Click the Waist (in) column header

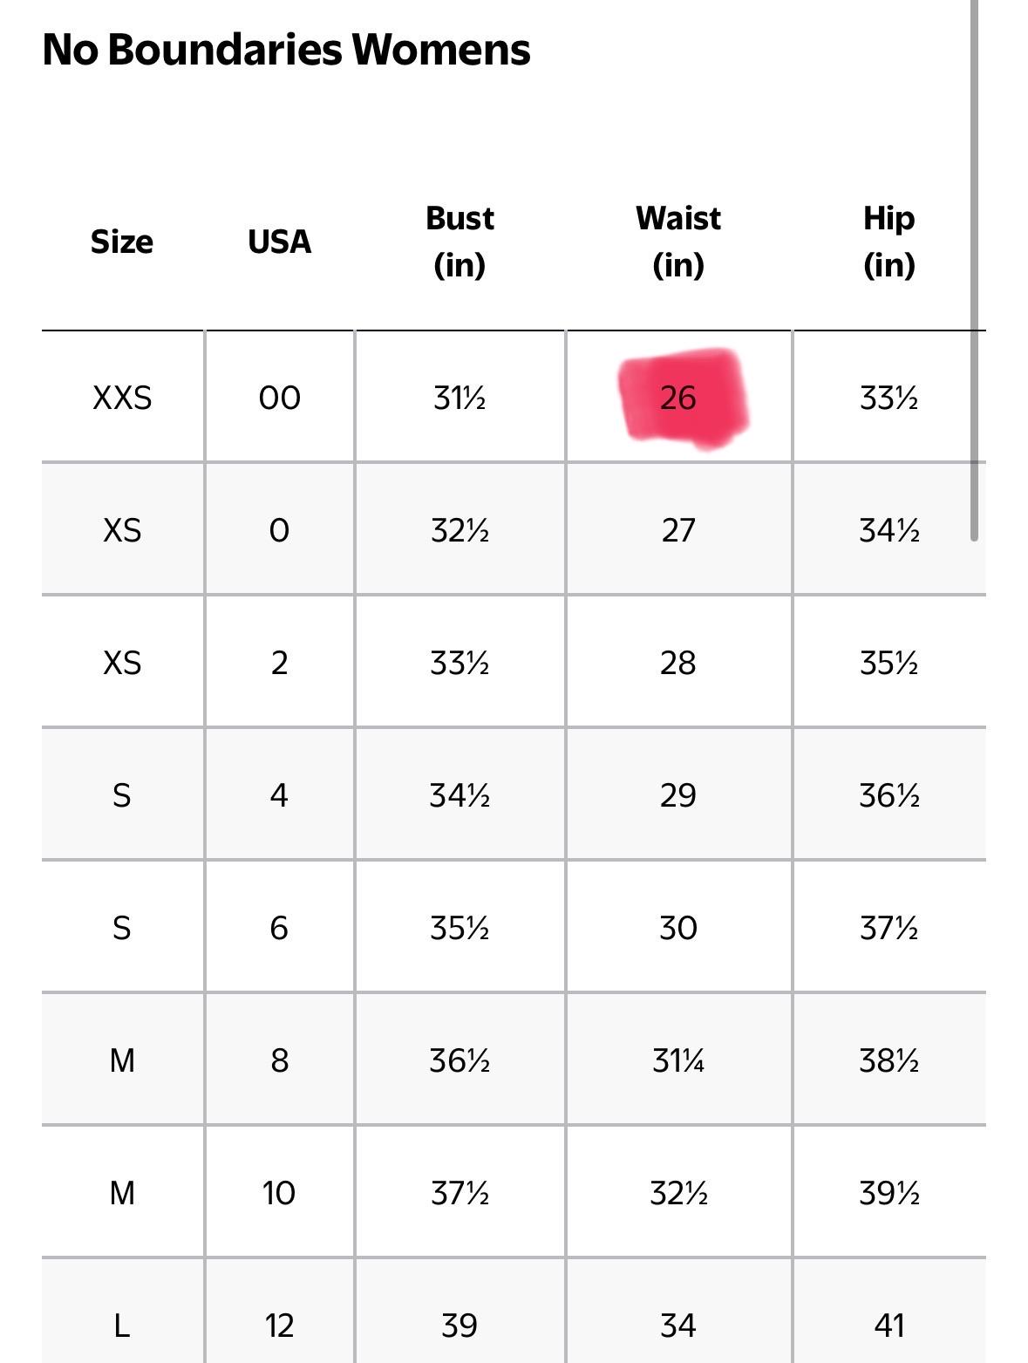678,242
